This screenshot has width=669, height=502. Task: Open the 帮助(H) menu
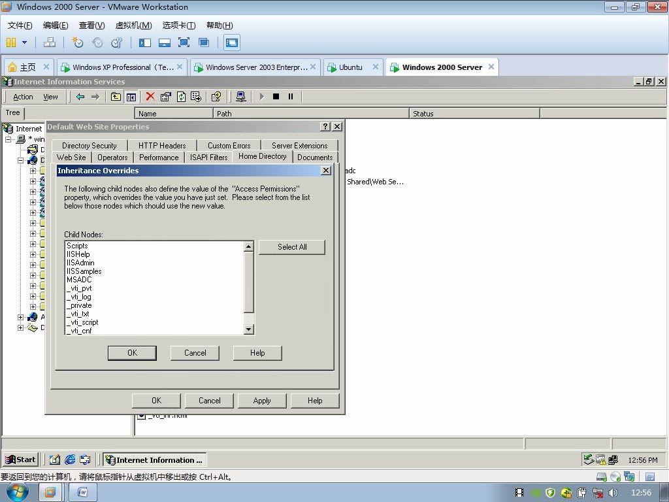coord(220,25)
